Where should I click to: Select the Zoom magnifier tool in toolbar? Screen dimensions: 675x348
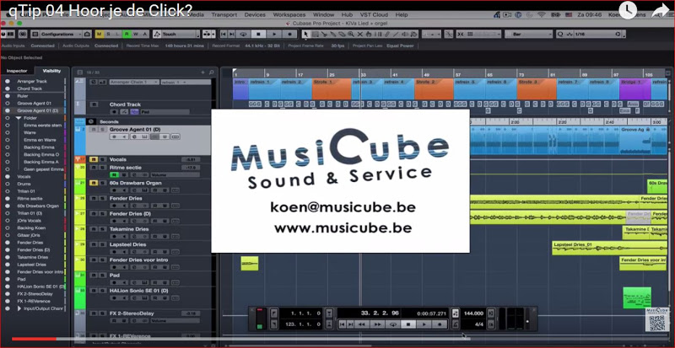351,34
